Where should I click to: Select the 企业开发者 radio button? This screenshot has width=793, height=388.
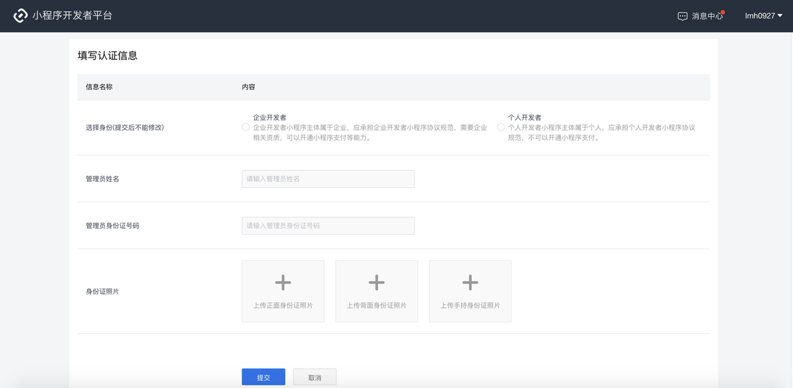(246, 128)
